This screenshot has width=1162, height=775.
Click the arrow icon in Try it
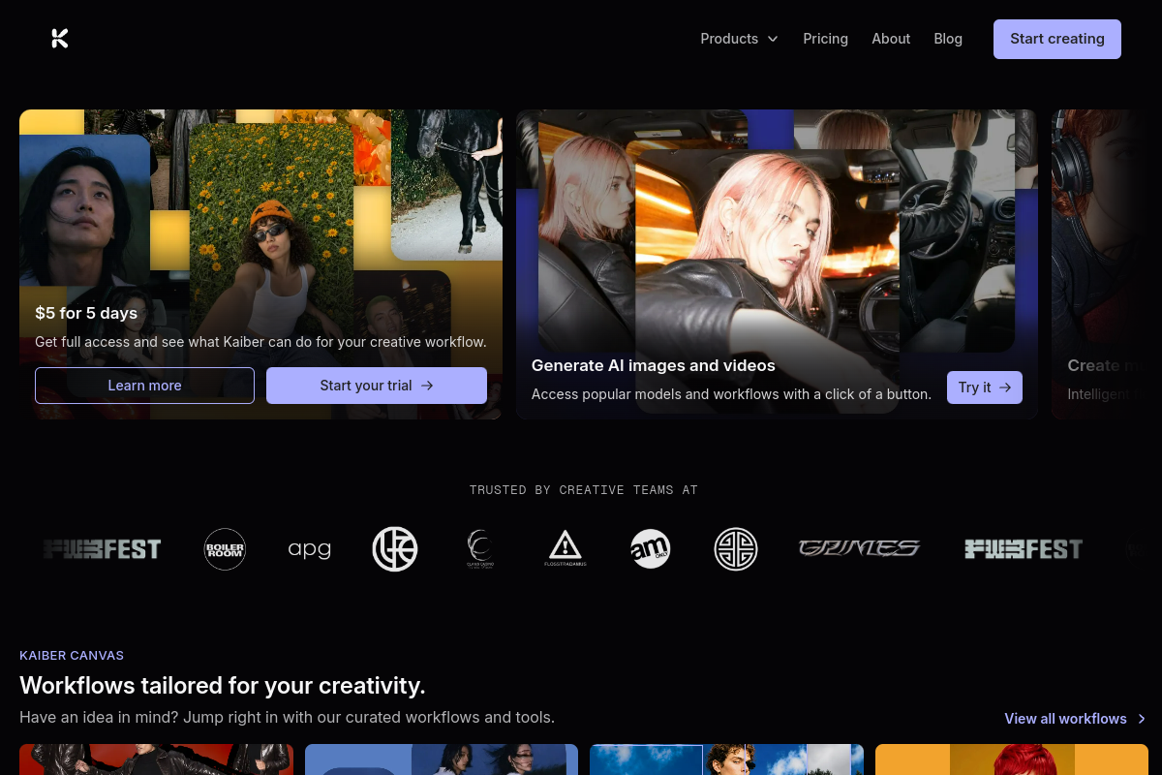pyautogui.click(x=1005, y=387)
